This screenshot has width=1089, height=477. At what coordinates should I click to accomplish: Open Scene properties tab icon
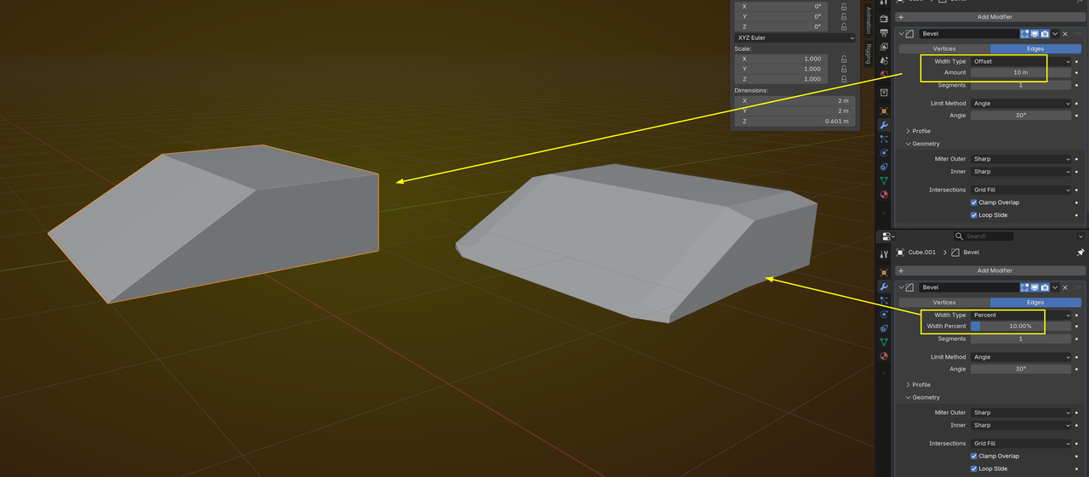[884, 61]
